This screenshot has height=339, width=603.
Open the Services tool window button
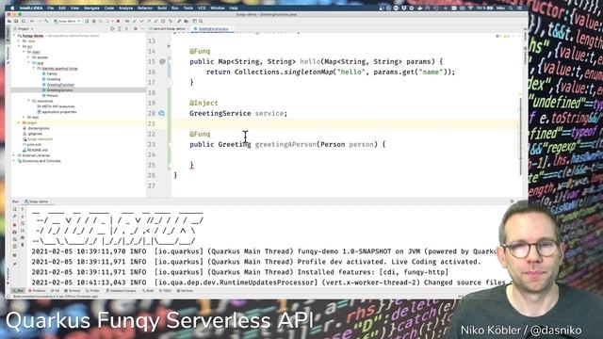(185, 291)
